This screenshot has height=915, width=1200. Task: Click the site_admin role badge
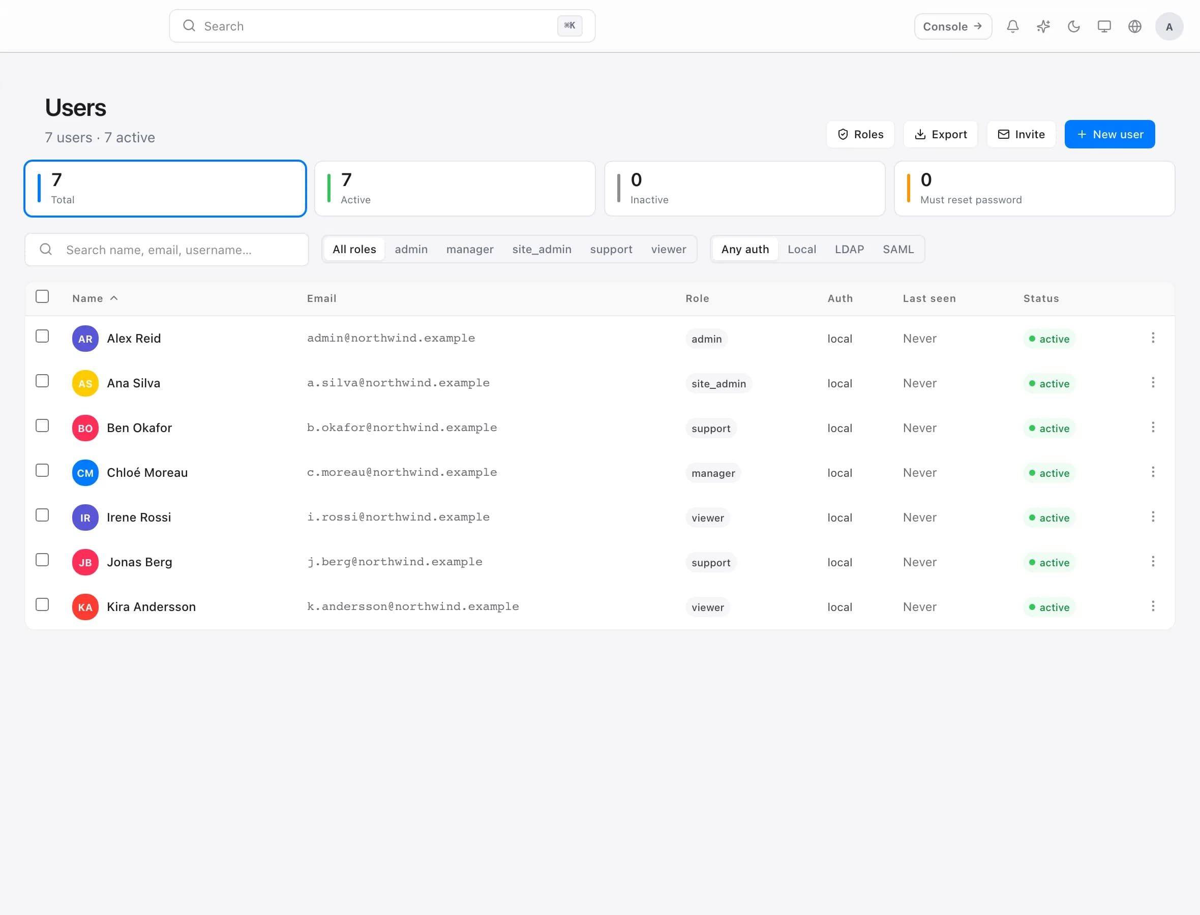click(718, 383)
